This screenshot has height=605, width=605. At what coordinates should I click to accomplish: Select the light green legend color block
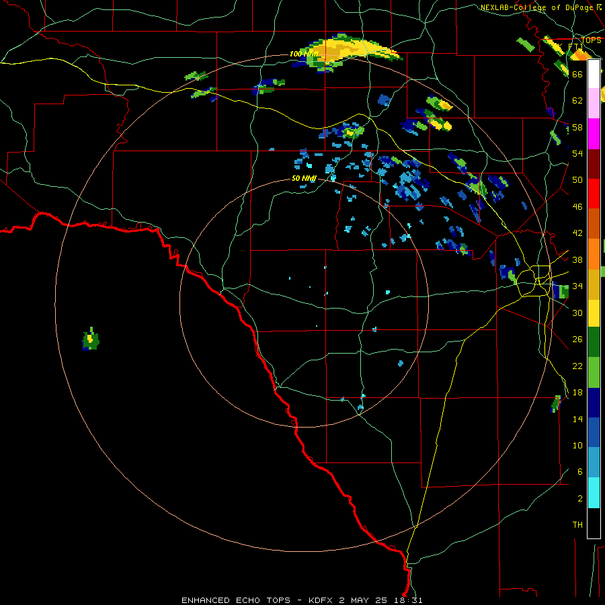tap(594, 372)
